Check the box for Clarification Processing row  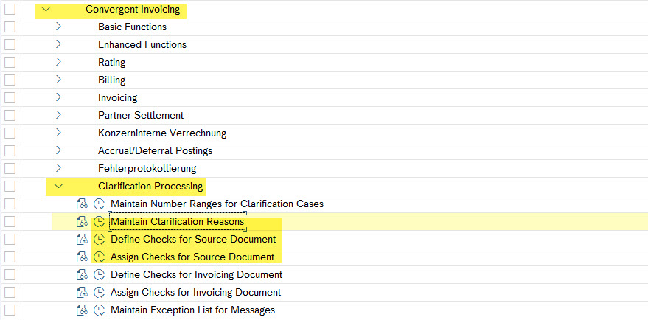pyautogui.click(x=10, y=187)
